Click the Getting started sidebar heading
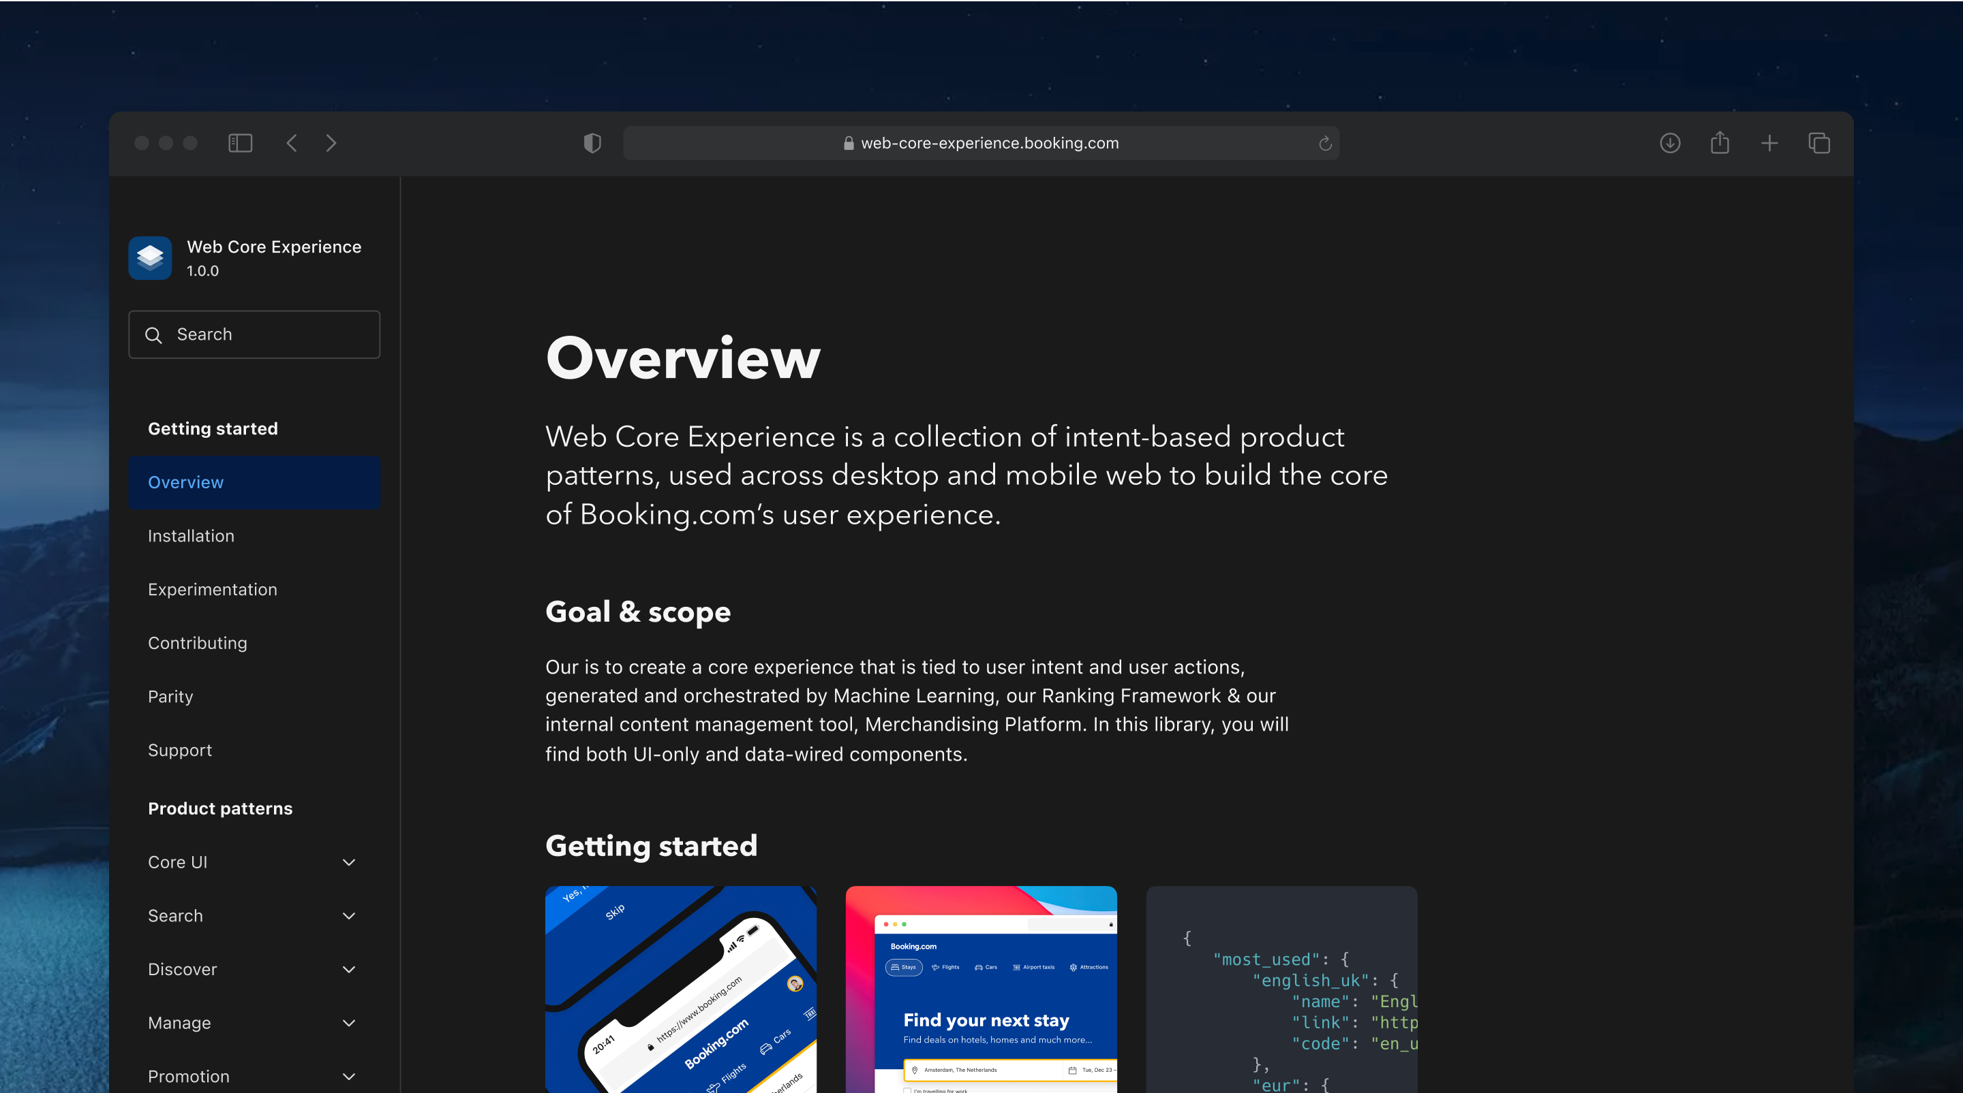1963x1093 pixels. click(213, 428)
